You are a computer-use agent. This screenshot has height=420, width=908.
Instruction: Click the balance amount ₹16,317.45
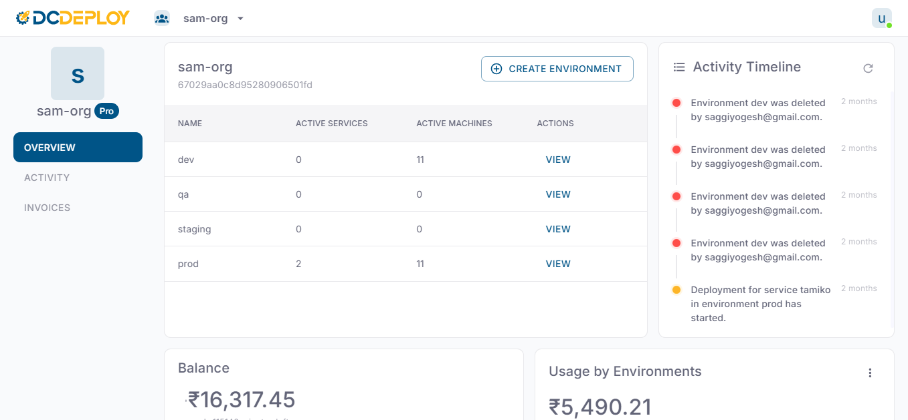[242, 400]
